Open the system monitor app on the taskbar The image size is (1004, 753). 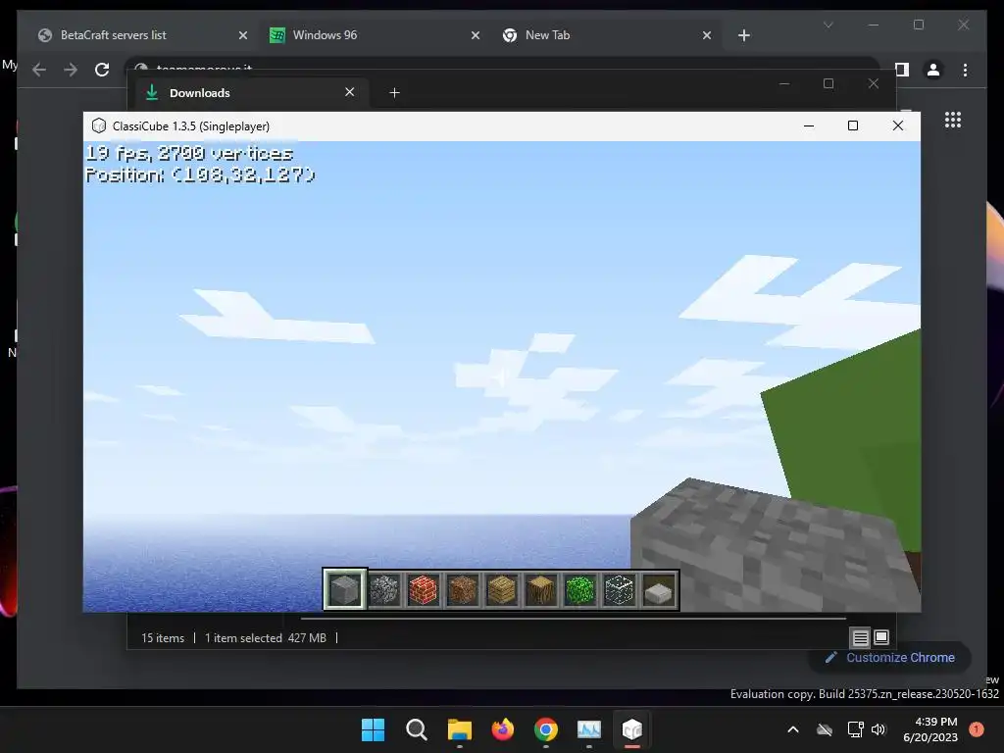coord(589,729)
